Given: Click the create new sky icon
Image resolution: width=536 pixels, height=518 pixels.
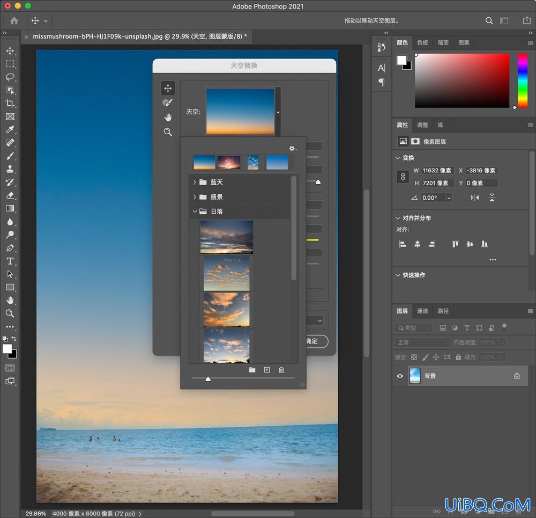Looking at the screenshot, I should 266,370.
